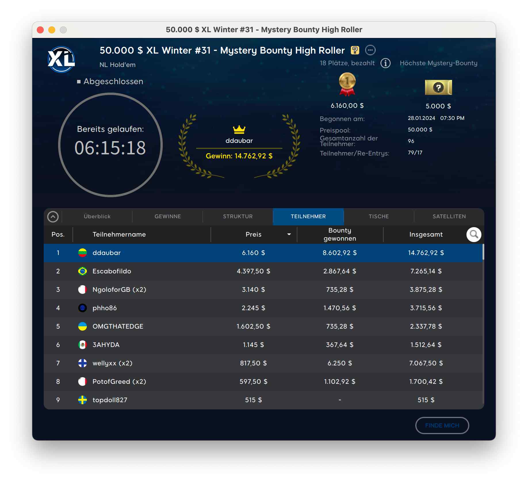Click the Brazil flag next to Escabofildo
The width and height of the screenshot is (528, 483).
(83, 271)
